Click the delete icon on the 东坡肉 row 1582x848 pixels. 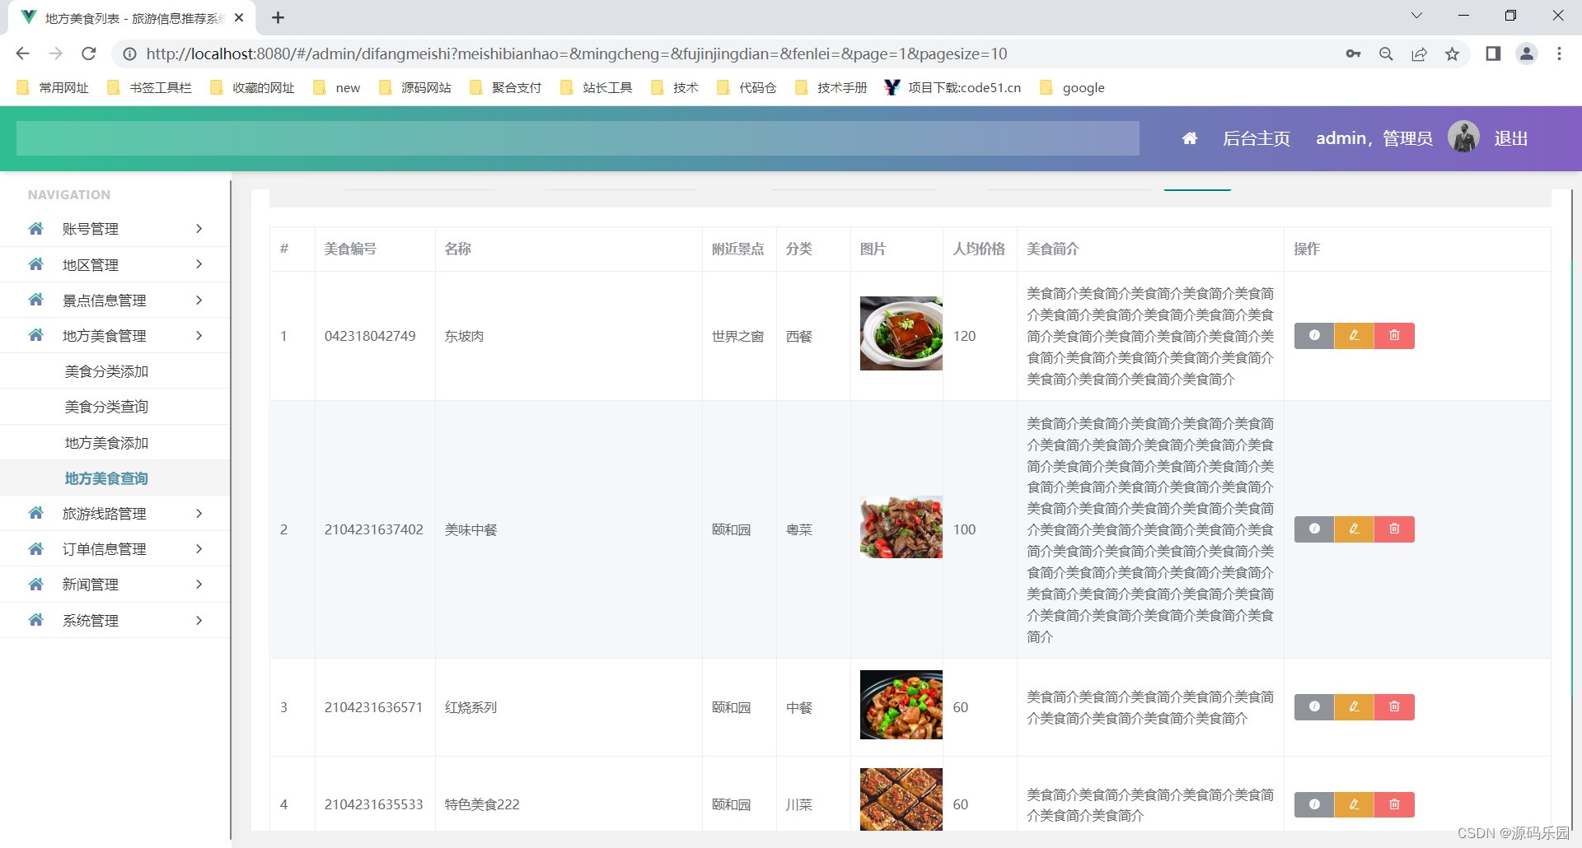(1394, 335)
